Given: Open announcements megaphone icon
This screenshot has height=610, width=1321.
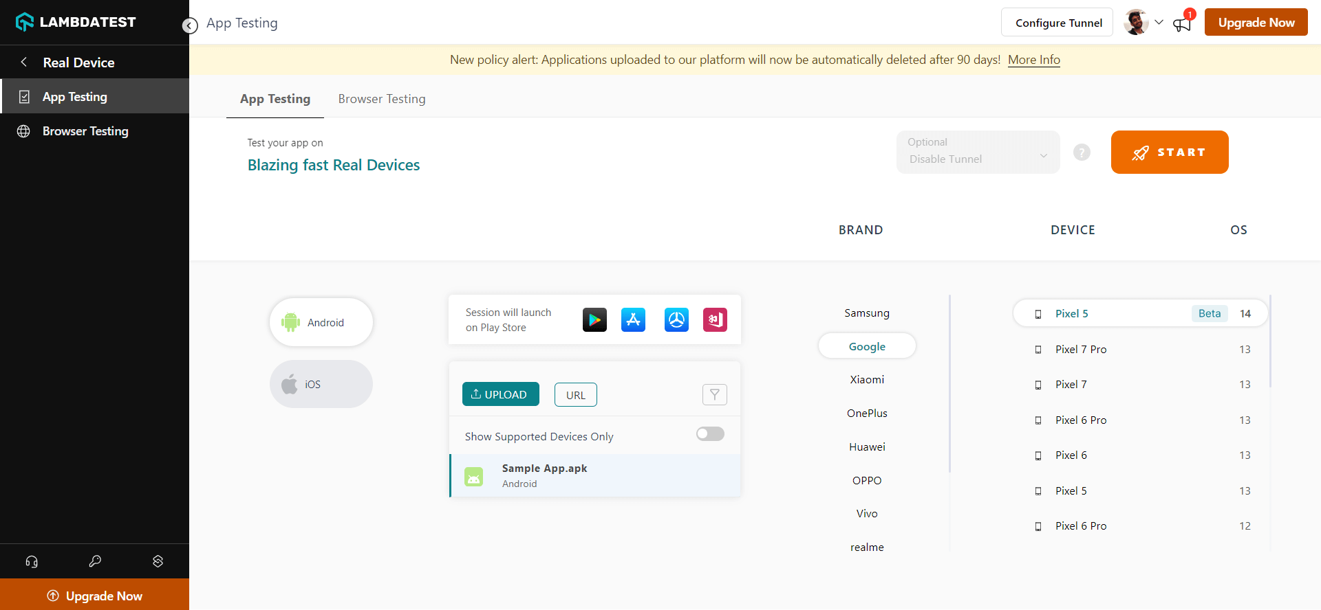Looking at the screenshot, I should tap(1182, 24).
